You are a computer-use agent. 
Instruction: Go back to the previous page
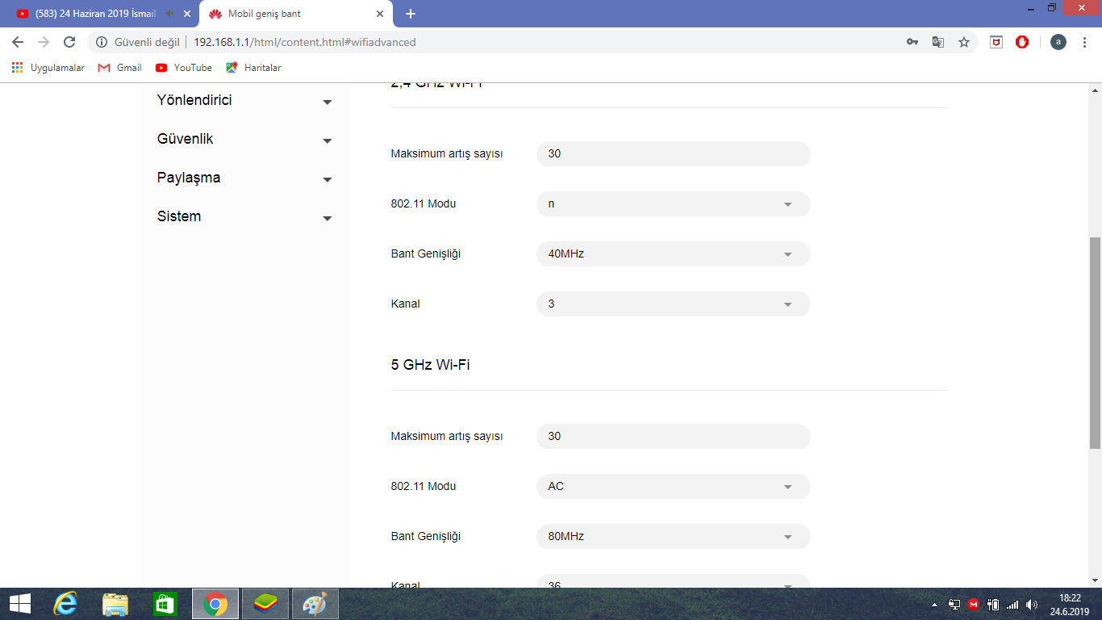18,42
